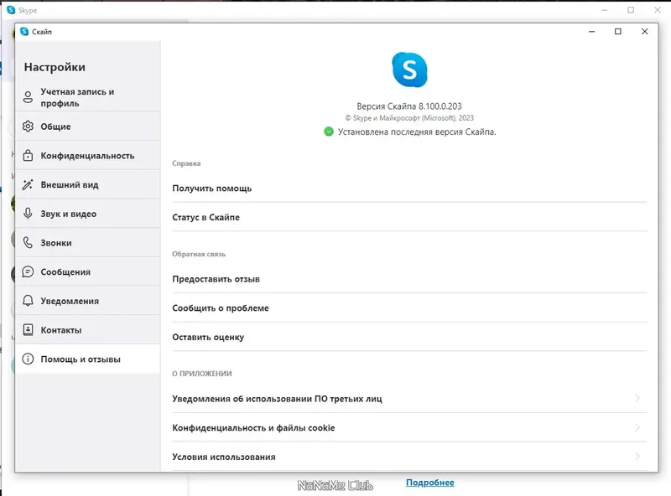This screenshot has width=671, height=496.
Task: Click the phone handset icon for Звонки
Action: pyautogui.click(x=28, y=242)
